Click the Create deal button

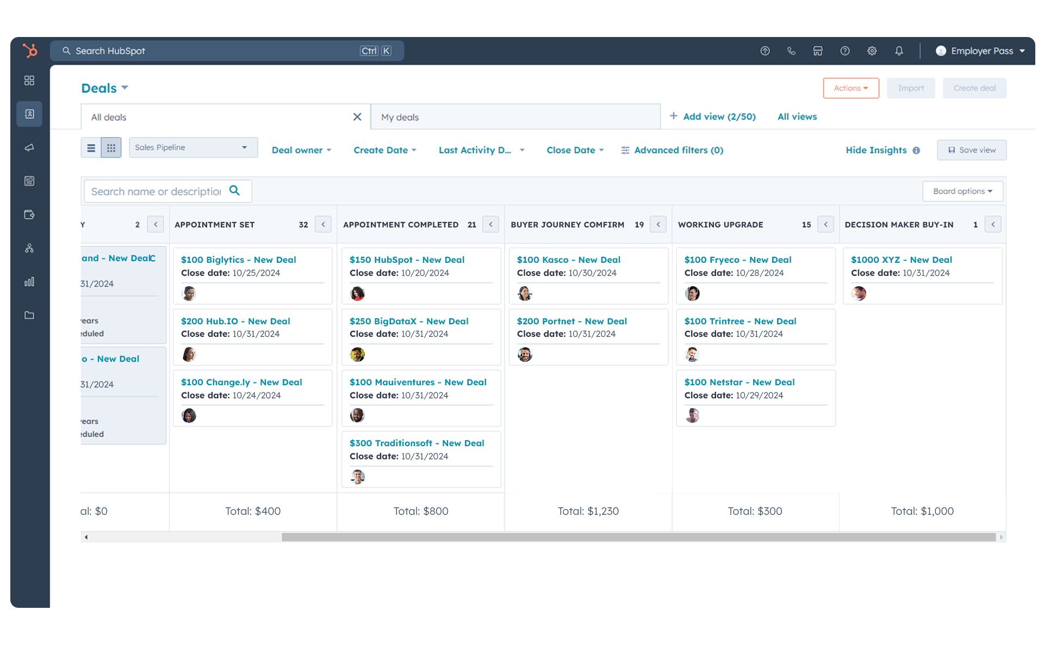(974, 88)
